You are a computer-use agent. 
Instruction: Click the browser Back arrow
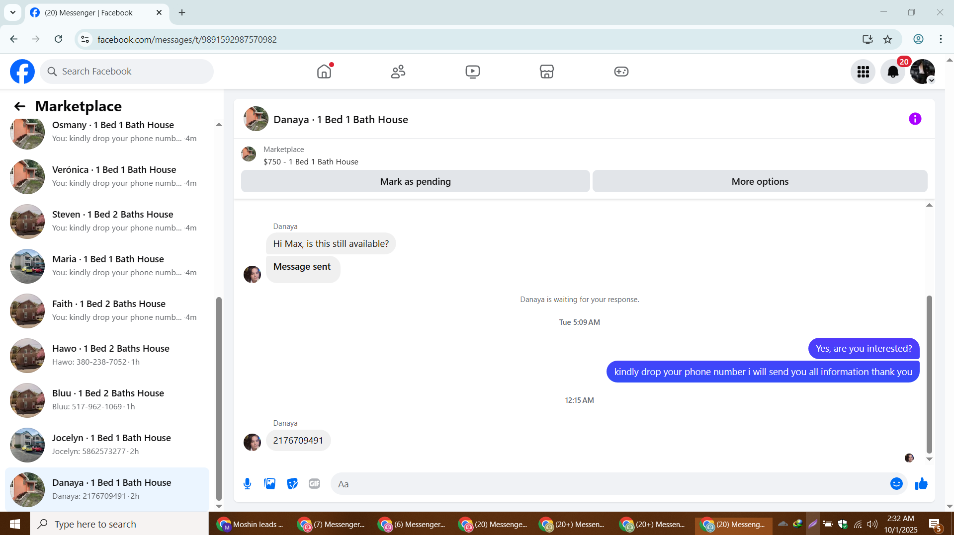tap(14, 39)
